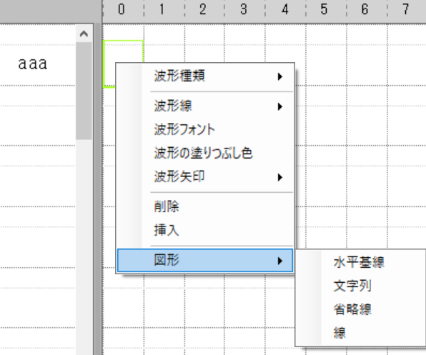Click time marker 2 on the ruler
Viewport: 426px width, 355px height.
[202, 9]
